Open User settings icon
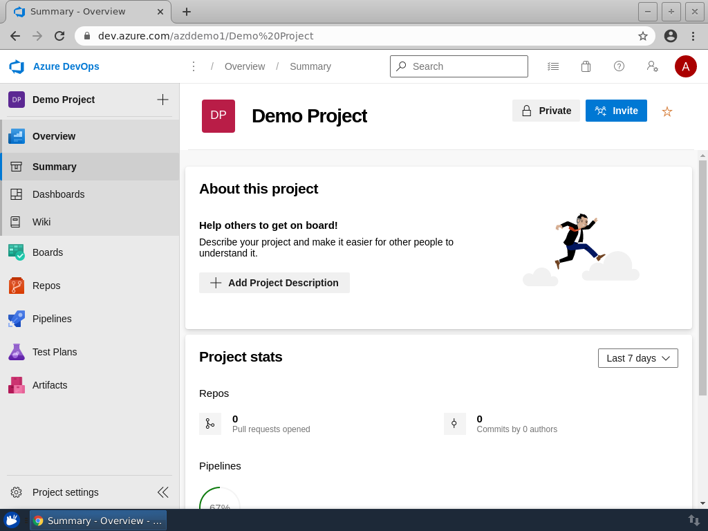The image size is (708, 531). [x=652, y=66]
